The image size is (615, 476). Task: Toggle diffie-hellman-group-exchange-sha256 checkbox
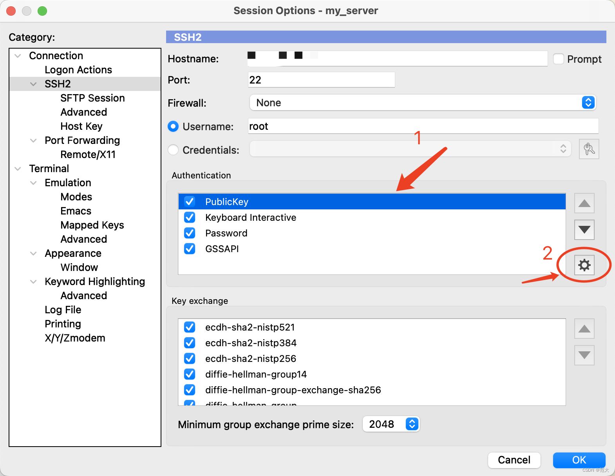(190, 390)
